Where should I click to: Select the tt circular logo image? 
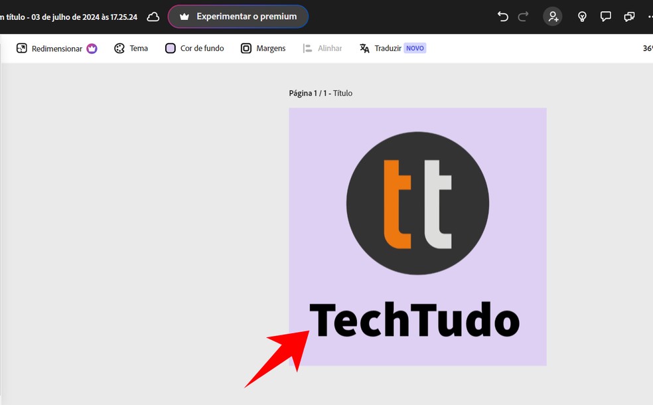pos(417,203)
